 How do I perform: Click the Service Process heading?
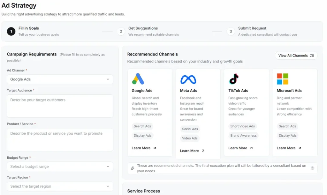click(x=143, y=191)
